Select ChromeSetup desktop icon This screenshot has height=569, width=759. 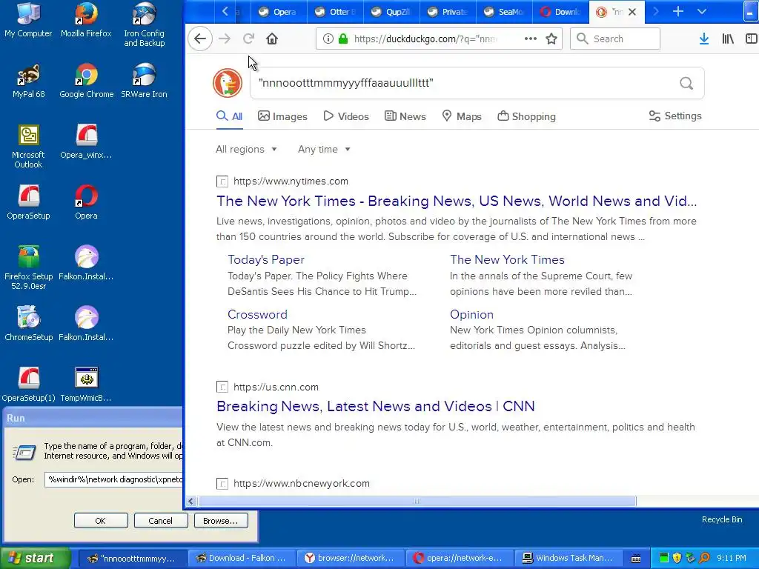pos(28,324)
